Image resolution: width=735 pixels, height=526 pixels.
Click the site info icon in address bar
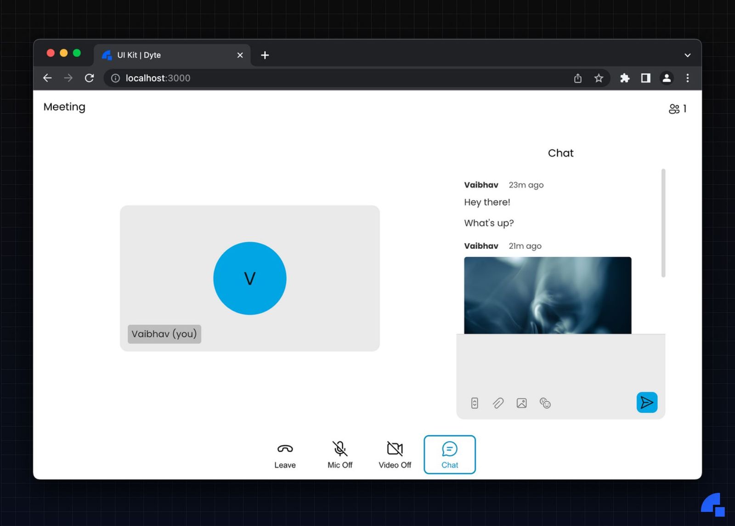115,78
